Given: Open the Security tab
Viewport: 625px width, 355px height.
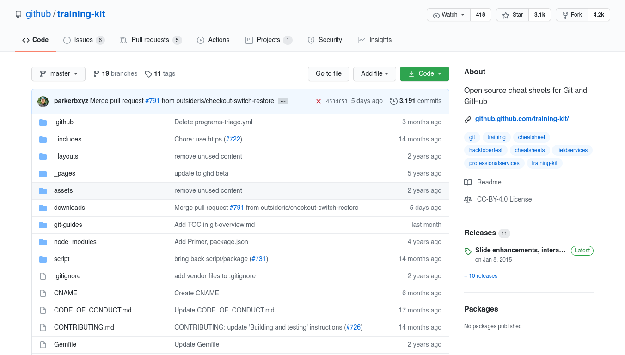Looking at the screenshot, I should coord(325,40).
